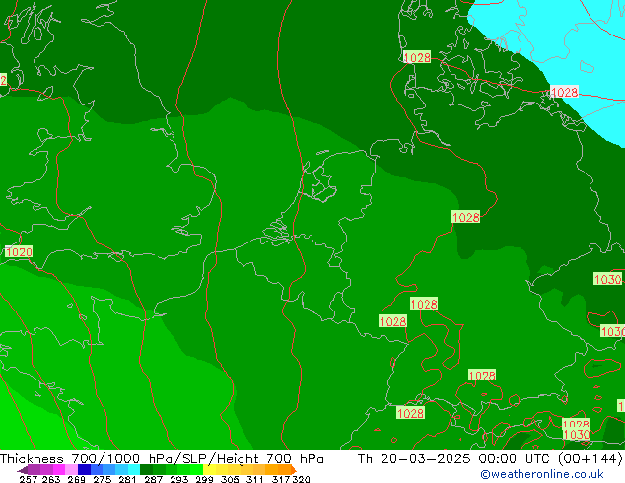Click the legend value 305
The width and height of the screenshot is (625, 483).
pos(229,479)
